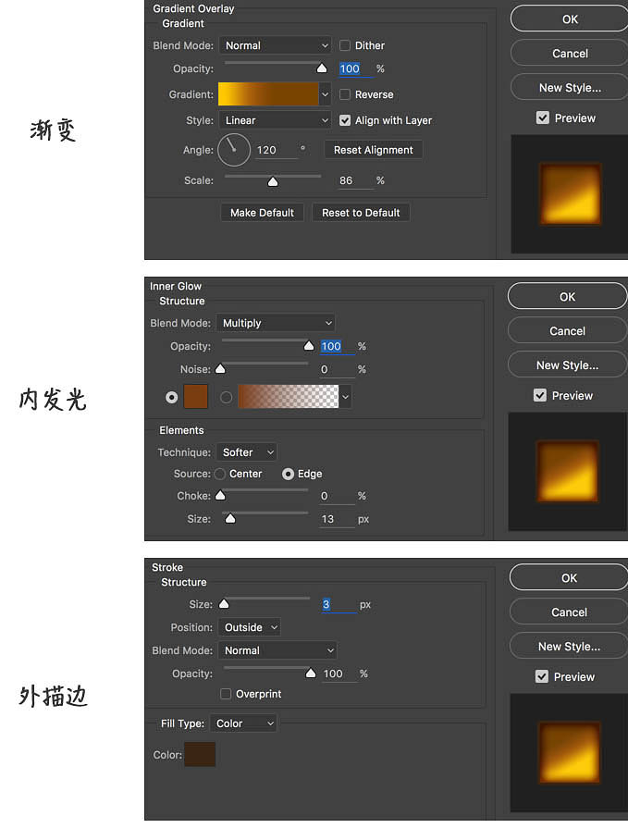Screen dimensions: 628x828
Task: Uncheck Align with Layer
Action: tap(345, 120)
